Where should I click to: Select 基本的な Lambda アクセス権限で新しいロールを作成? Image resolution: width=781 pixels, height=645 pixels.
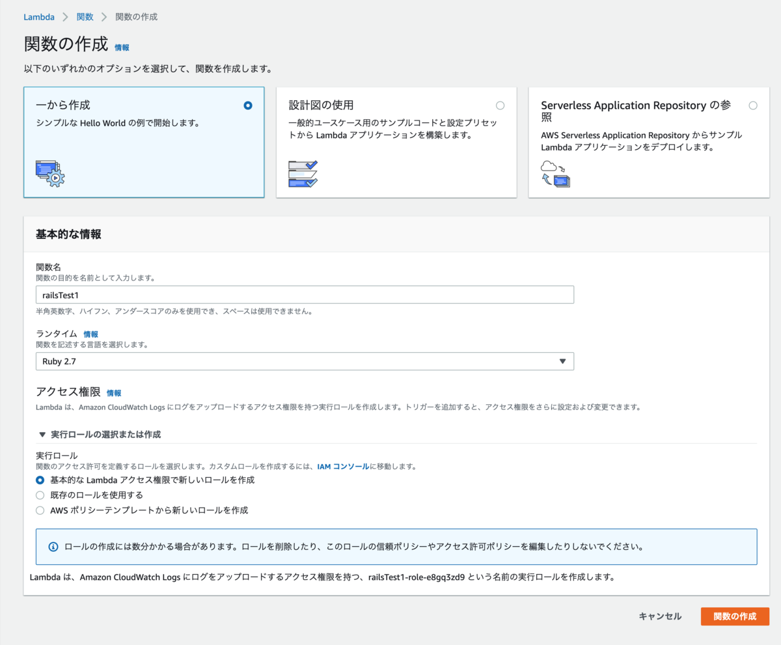point(40,480)
